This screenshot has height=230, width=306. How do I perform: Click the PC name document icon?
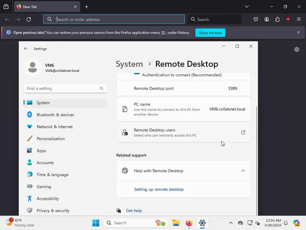point(125,109)
